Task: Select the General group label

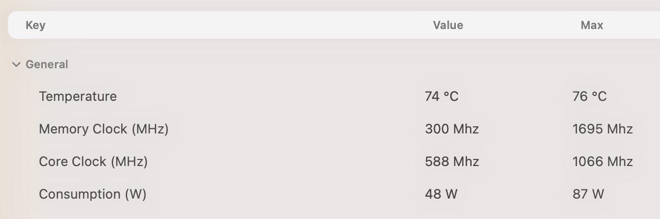Action: [x=47, y=65]
